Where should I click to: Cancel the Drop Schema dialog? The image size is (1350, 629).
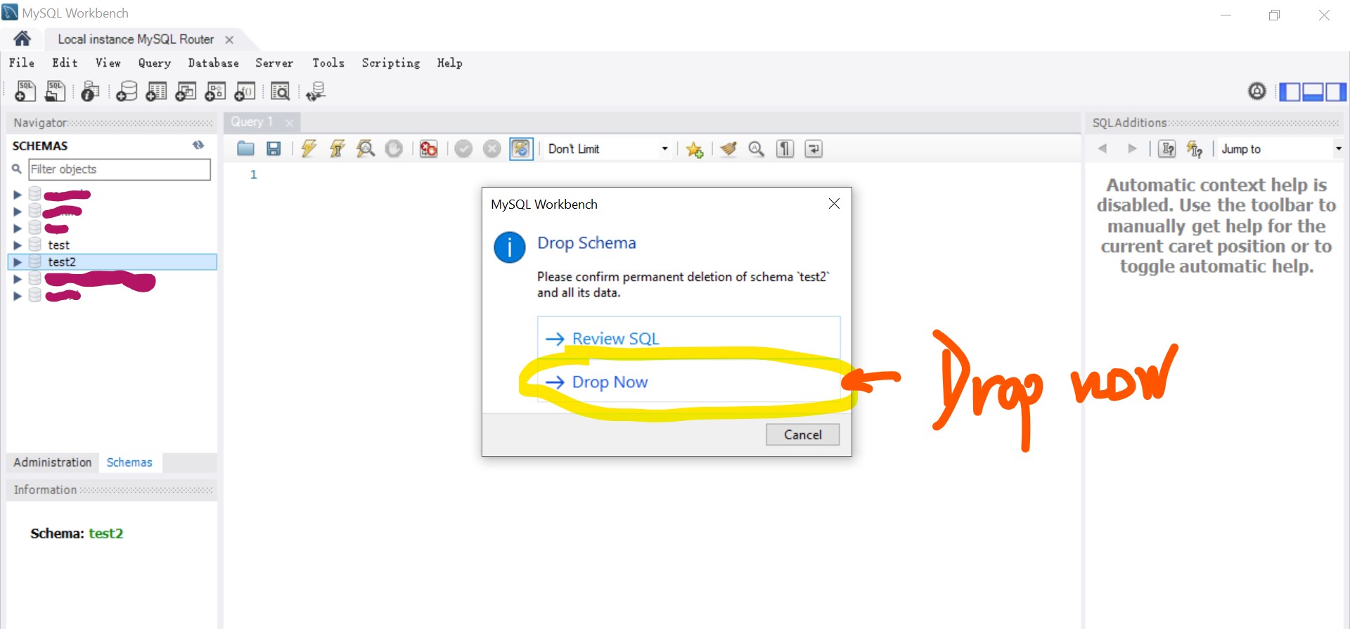click(x=802, y=434)
